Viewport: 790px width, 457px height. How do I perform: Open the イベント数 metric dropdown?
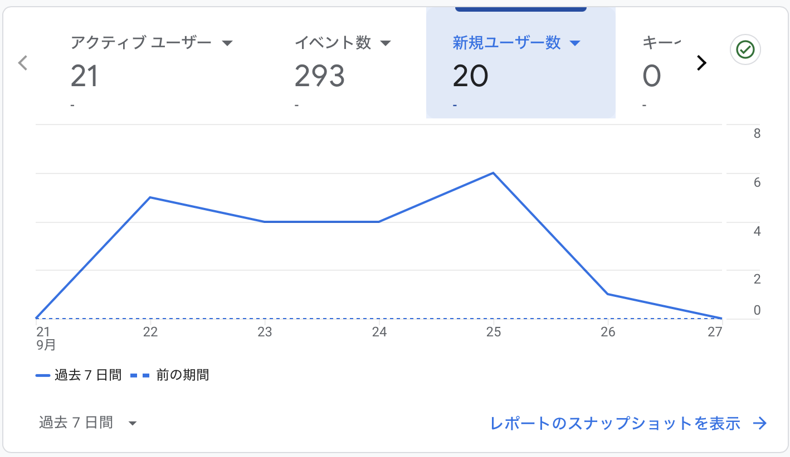click(x=386, y=42)
